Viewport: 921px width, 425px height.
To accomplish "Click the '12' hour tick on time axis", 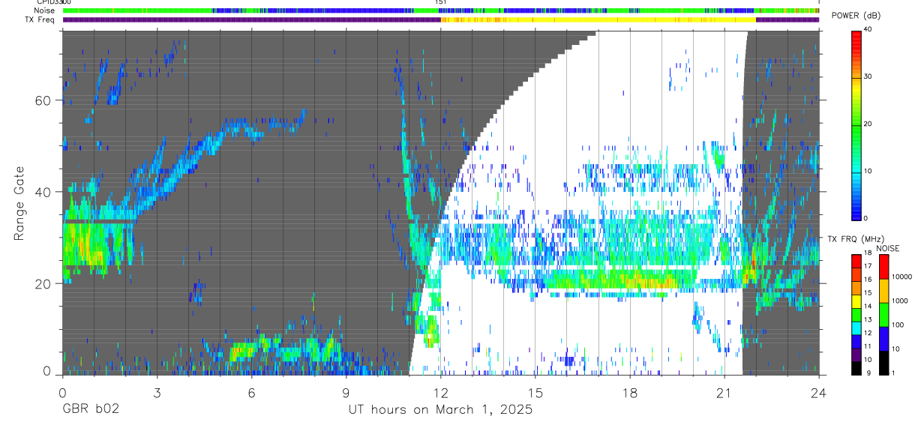I will [440, 392].
